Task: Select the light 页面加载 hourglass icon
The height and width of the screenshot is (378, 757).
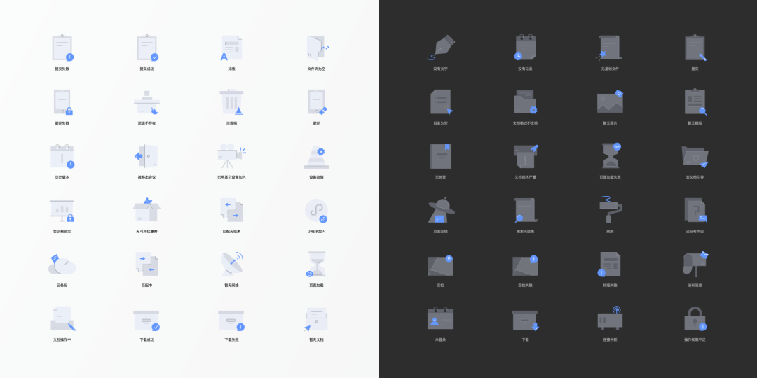Action: pyautogui.click(x=316, y=264)
